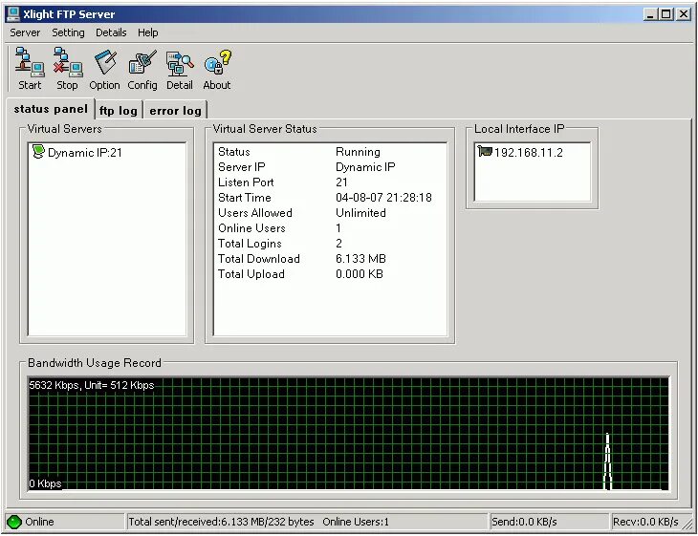Click the Total Download row label
698x536 pixels.
(x=258, y=258)
